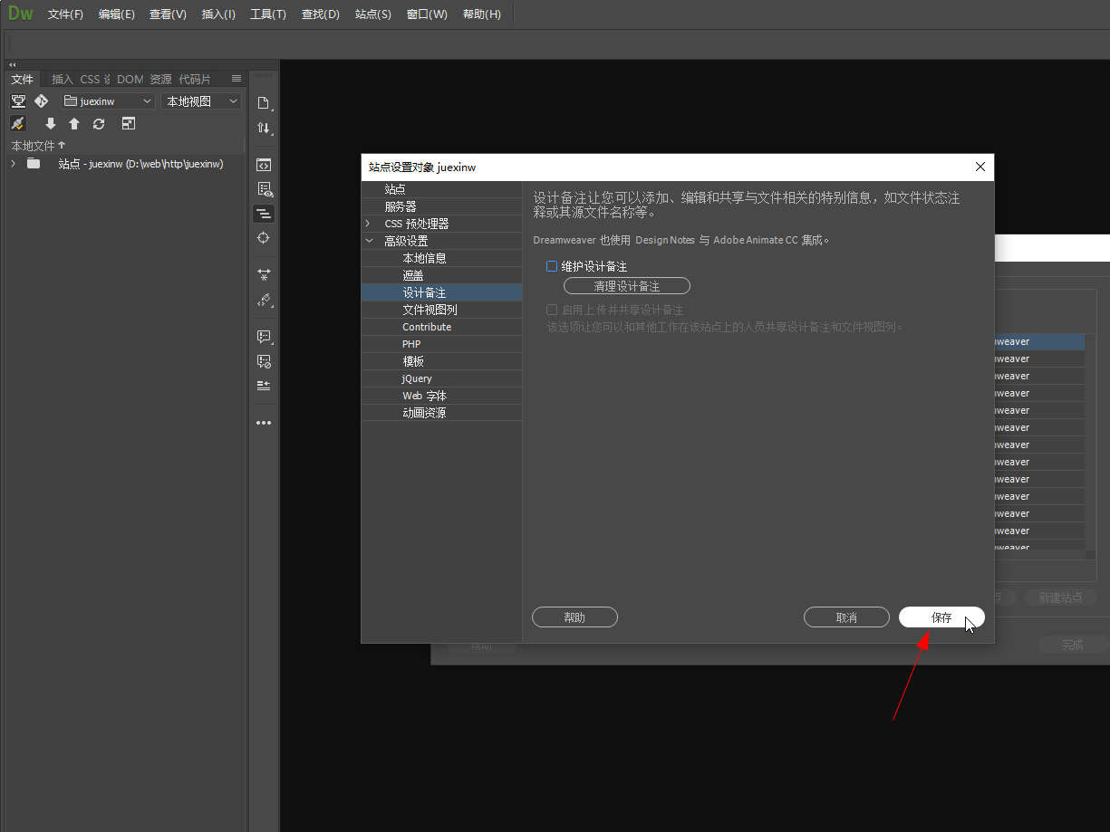This screenshot has width=1110, height=832.
Task: Click the highlighted indent lines toolbar icon
Action: coord(264,214)
